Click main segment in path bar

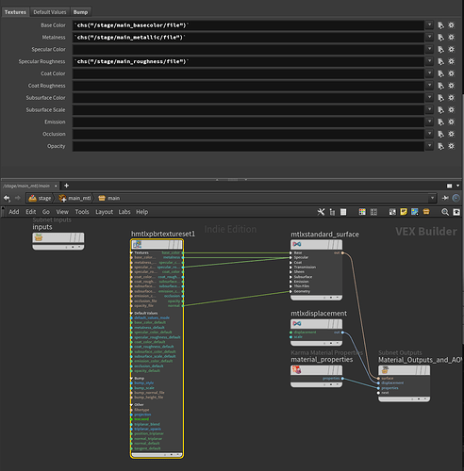pos(108,198)
